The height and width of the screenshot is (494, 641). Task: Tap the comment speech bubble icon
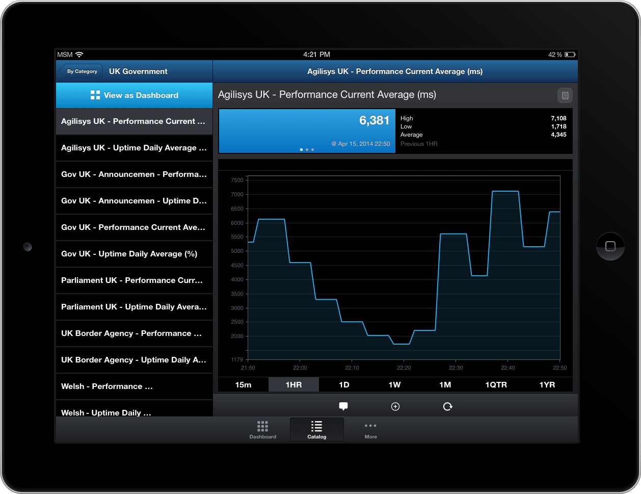343,406
